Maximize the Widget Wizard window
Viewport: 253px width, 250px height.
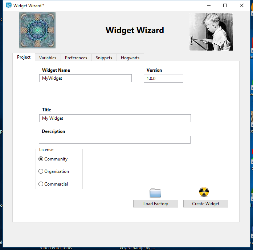[225, 5]
